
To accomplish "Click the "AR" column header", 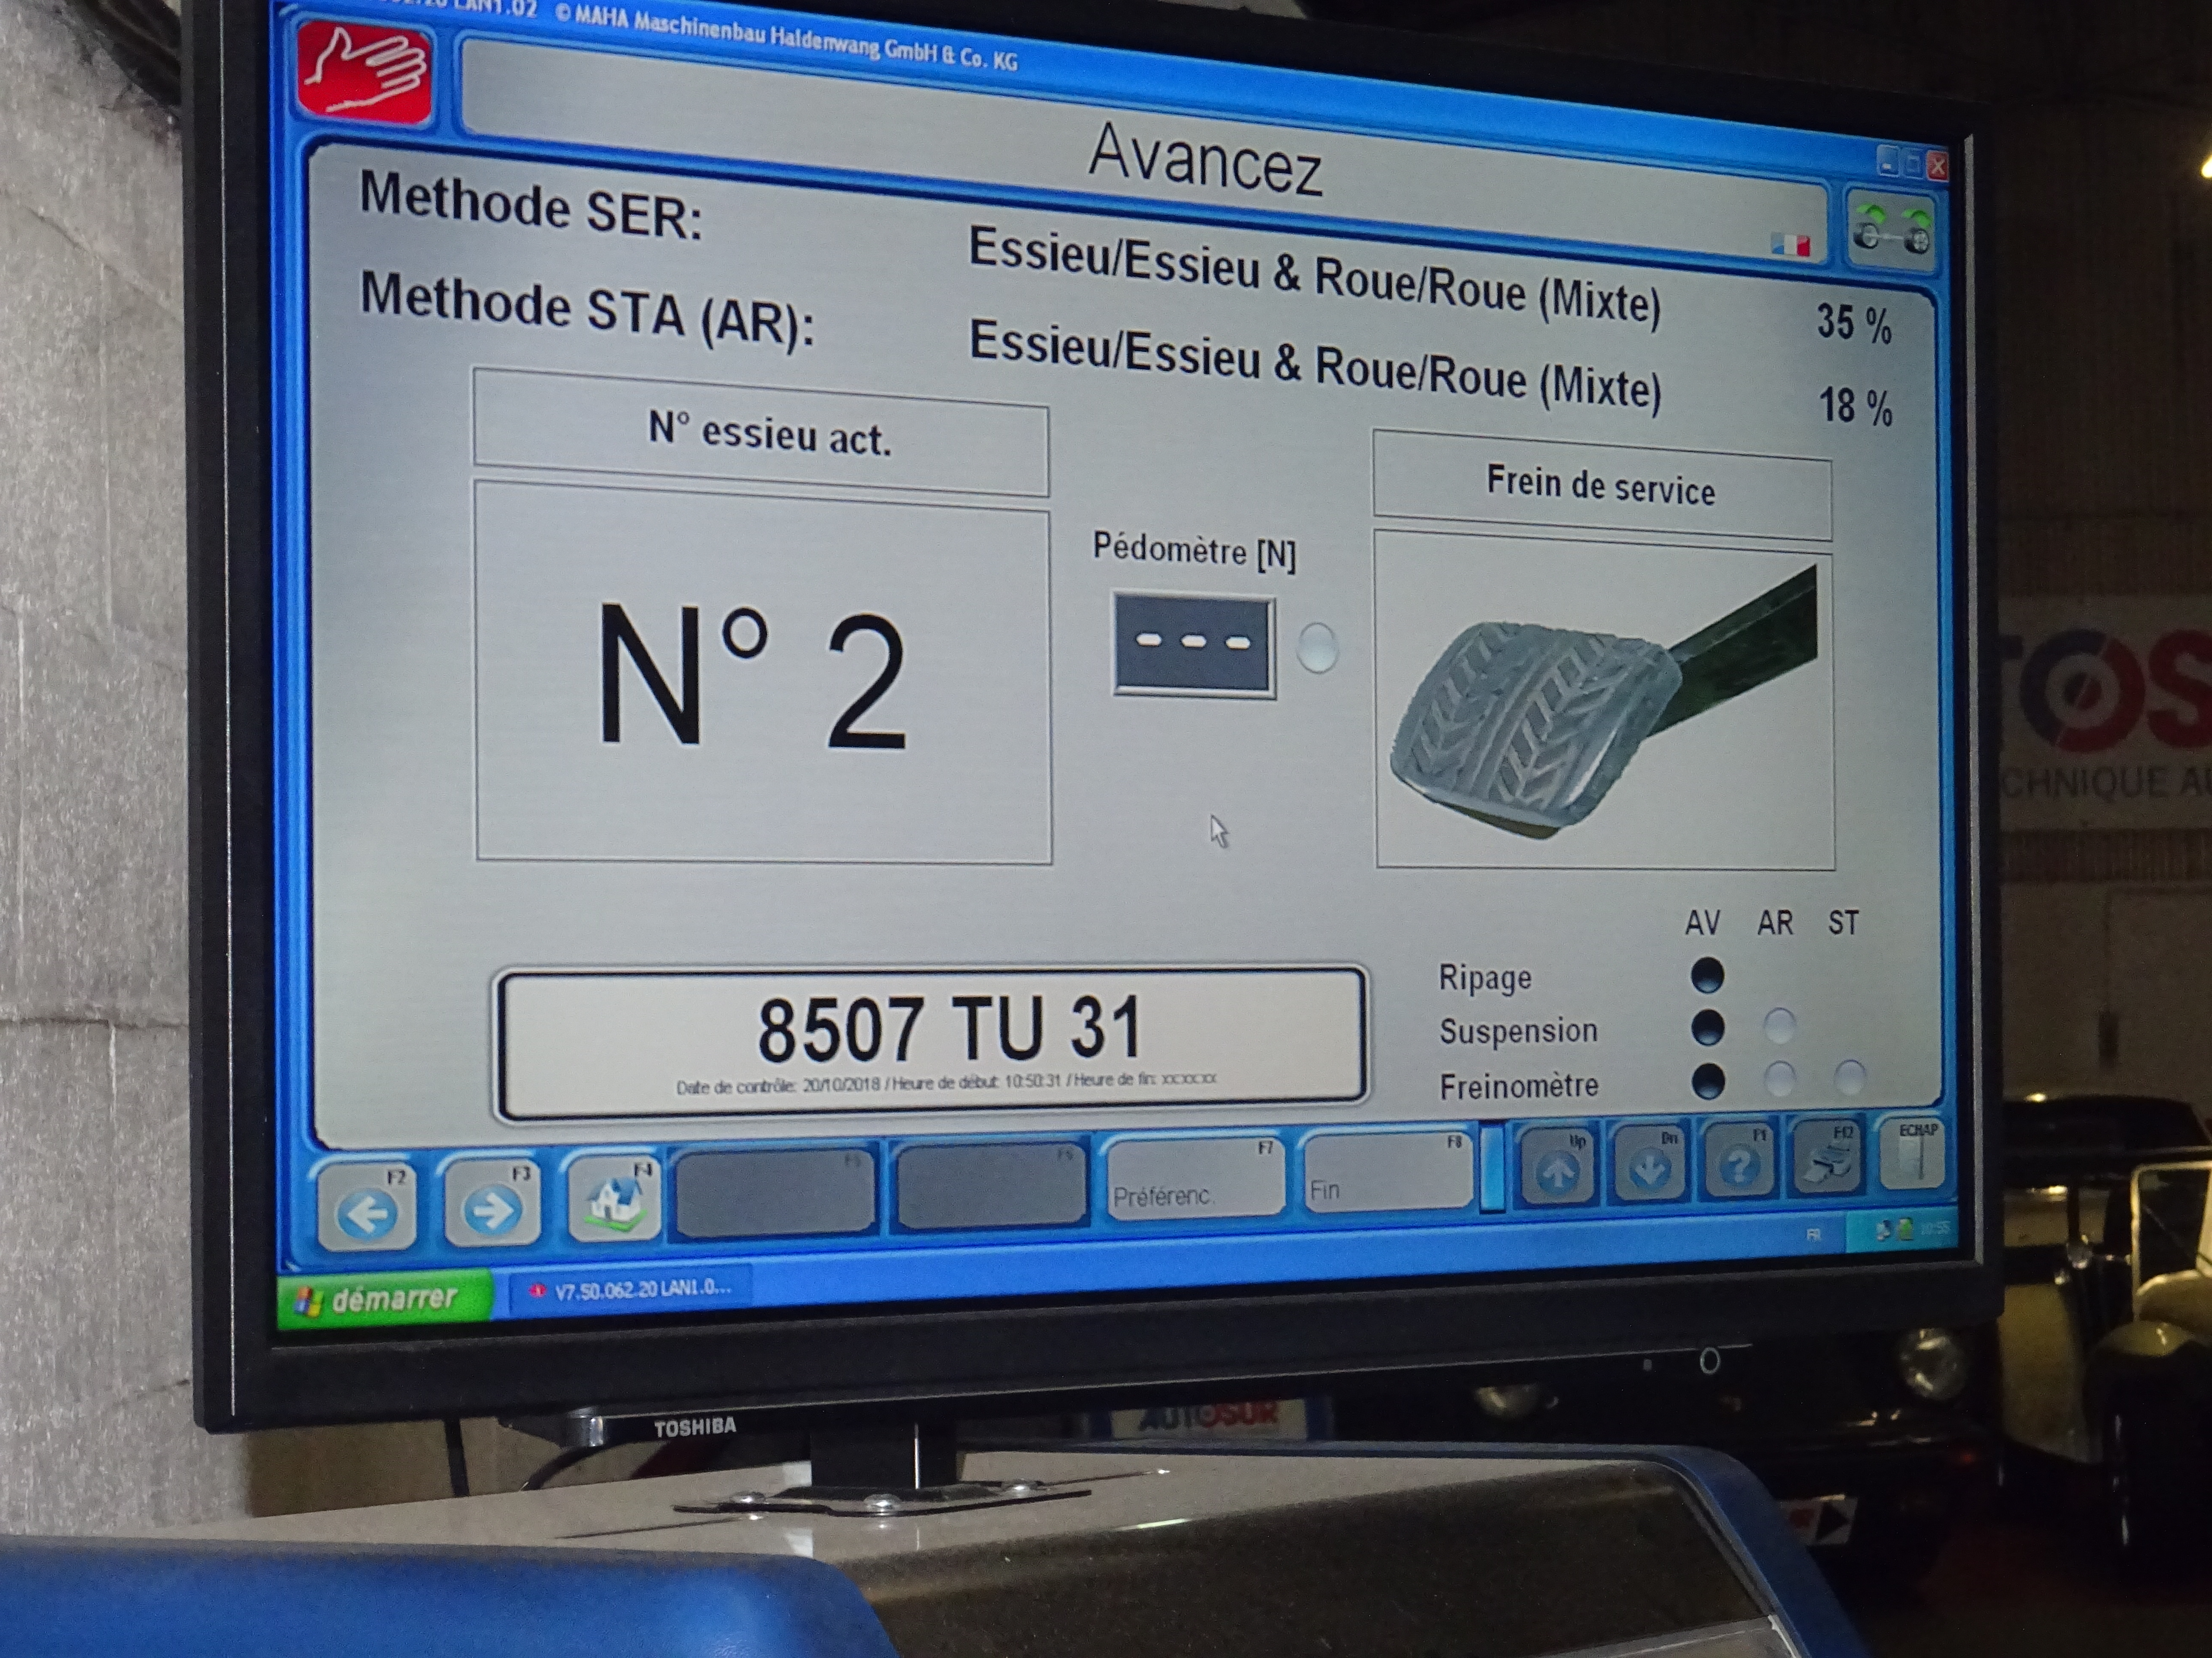I will (x=1775, y=922).
